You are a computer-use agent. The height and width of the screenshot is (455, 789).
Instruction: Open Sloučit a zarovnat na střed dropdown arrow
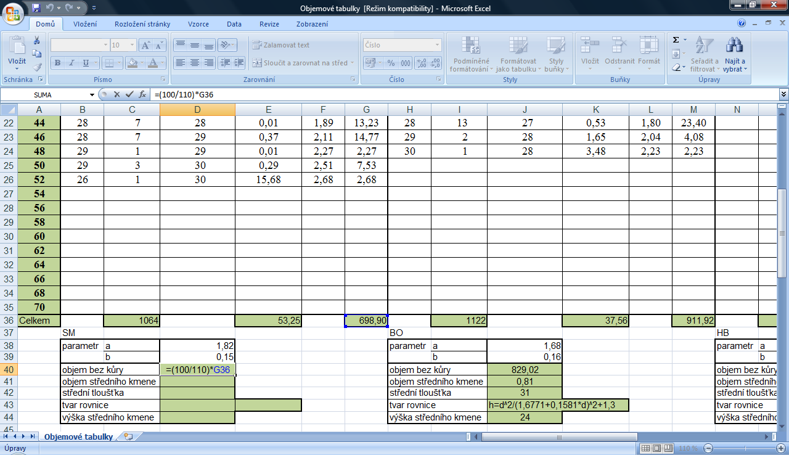pyautogui.click(x=353, y=63)
